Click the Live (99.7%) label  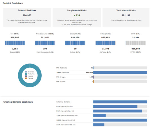[x=15, y=34]
